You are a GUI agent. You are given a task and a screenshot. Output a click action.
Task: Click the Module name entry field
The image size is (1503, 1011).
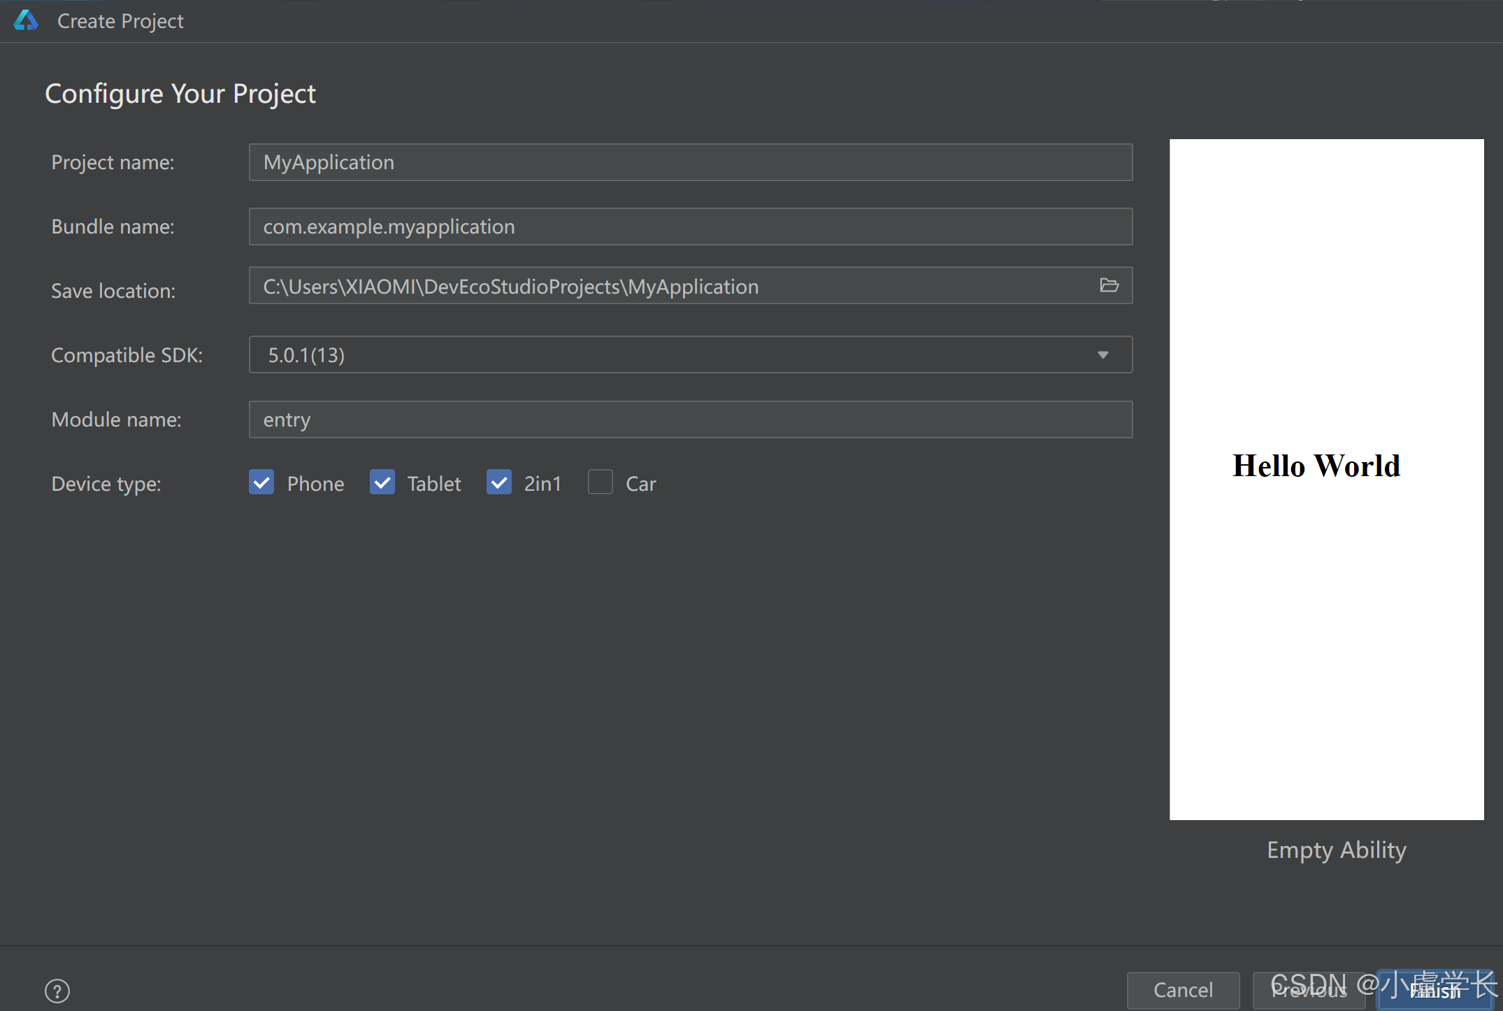coord(690,420)
